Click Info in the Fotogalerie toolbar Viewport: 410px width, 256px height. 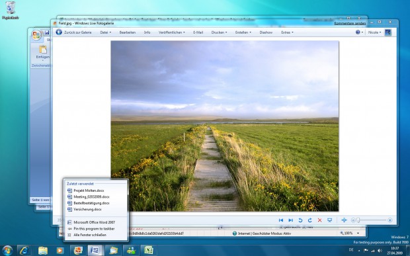point(147,32)
